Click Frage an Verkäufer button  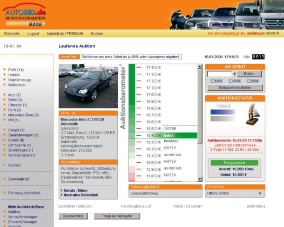117,216
